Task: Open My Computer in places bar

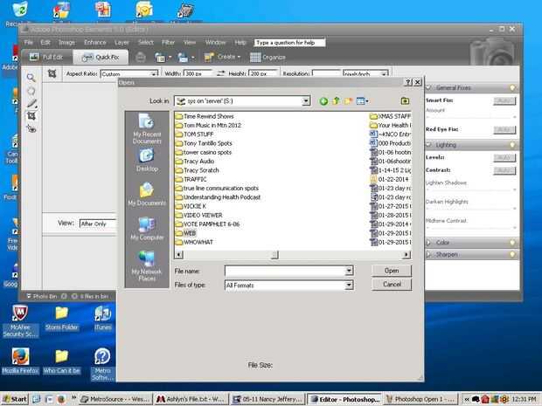Action: [x=147, y=229]
